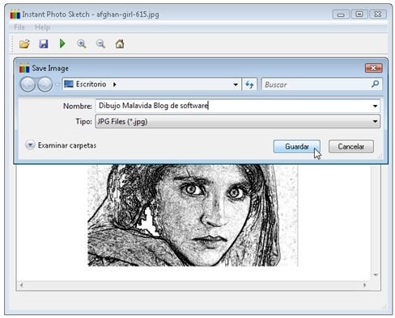Go back in the Save Image dialog
This screenshot has width=395, height=318.
click(28, 84)
